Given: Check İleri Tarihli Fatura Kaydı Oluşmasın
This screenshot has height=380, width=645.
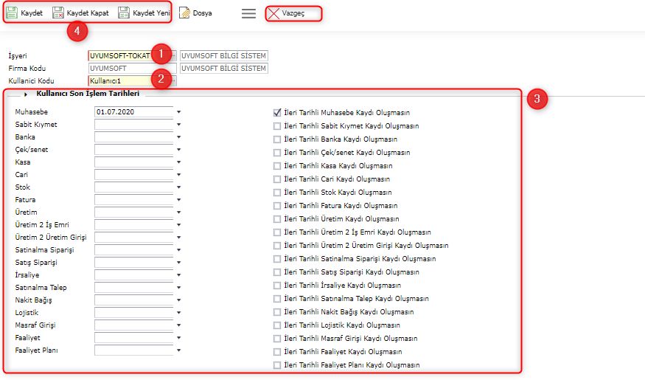Looking at the screenshot, I should click(277, 206).
